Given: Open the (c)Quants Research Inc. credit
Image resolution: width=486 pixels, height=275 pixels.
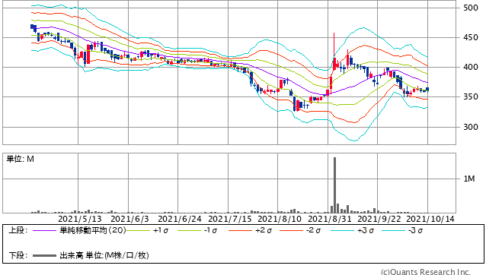Looking at the screenshot, I should tap(426, 272).
